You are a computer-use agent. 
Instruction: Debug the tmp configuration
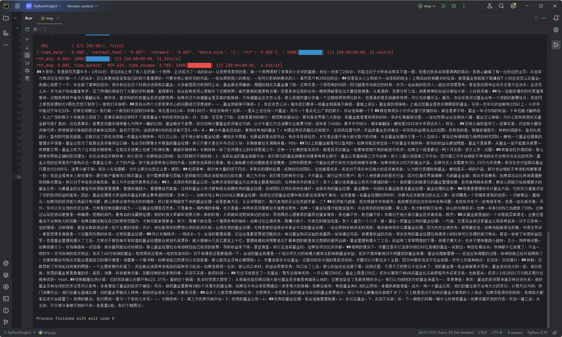pyautogui.click(x=454, y=6)
